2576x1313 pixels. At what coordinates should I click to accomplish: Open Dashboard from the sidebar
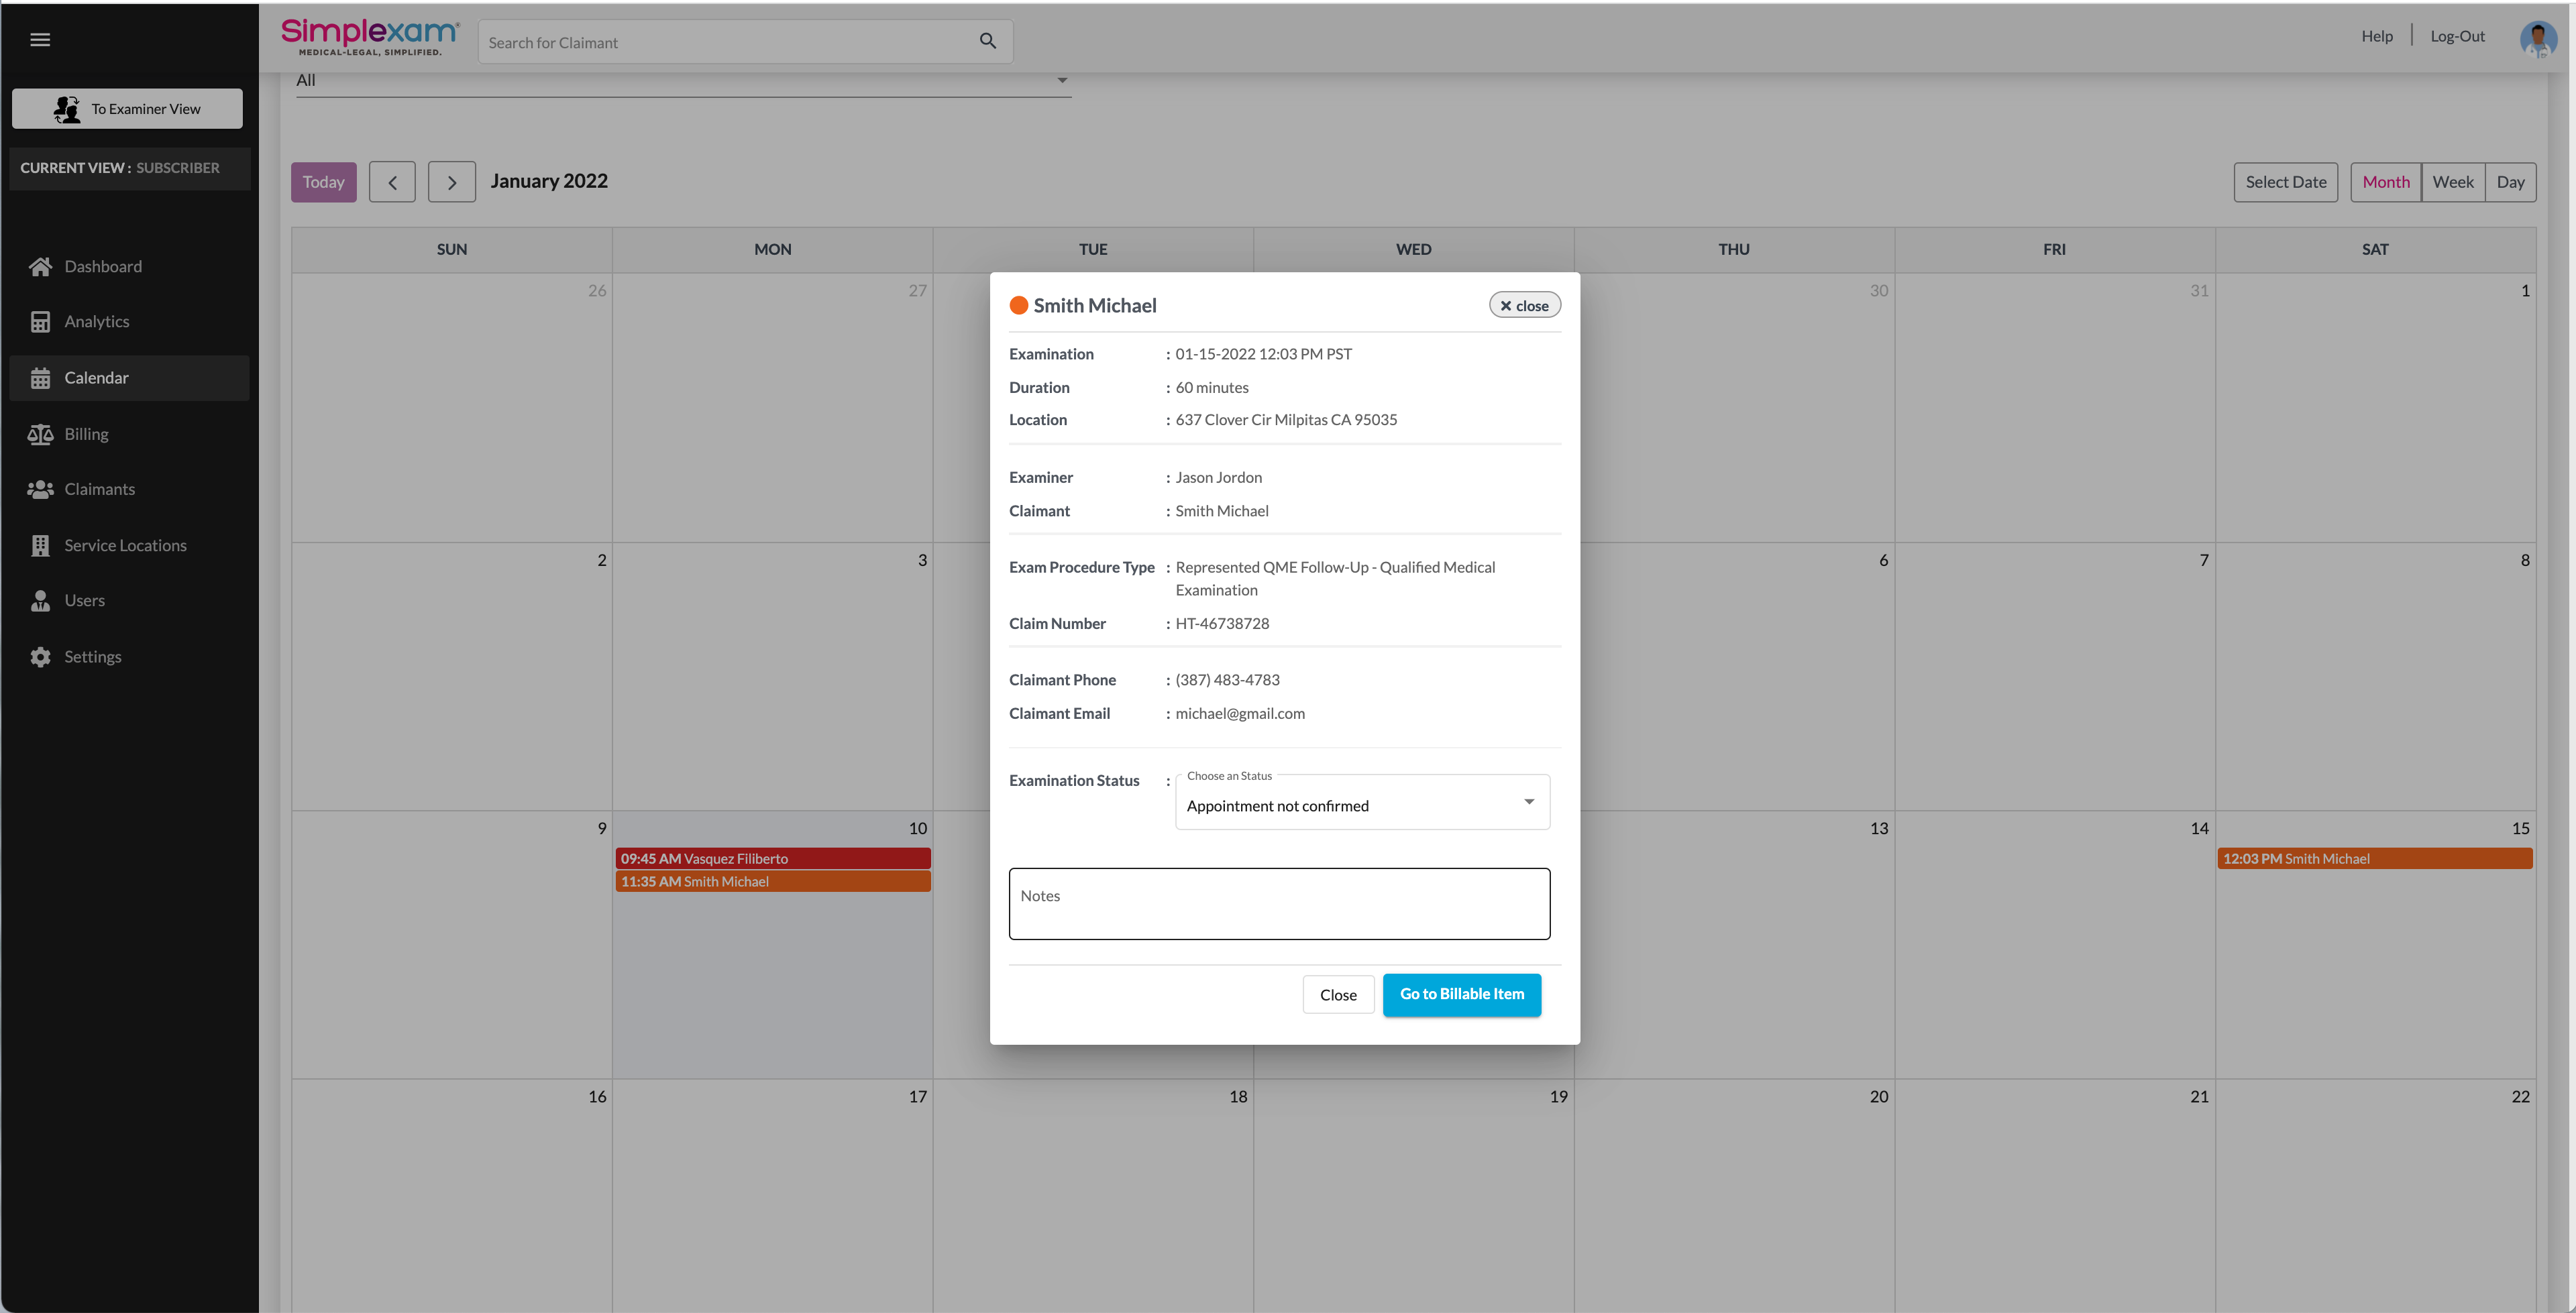(x=103, y=266)
